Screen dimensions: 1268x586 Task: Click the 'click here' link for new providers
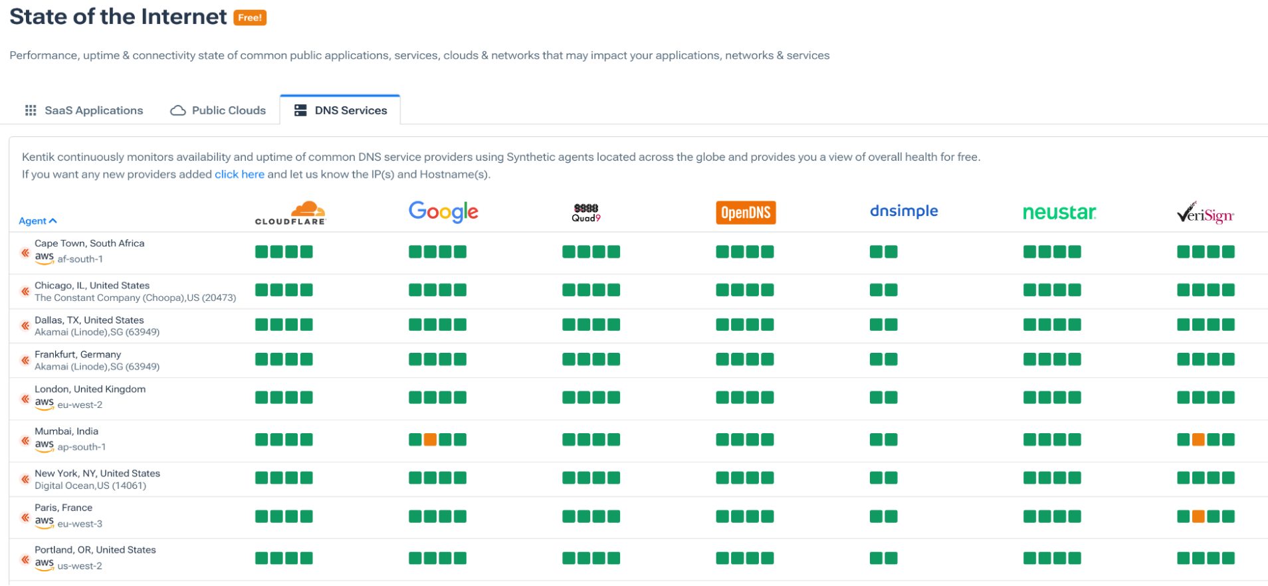coord(239,174)
